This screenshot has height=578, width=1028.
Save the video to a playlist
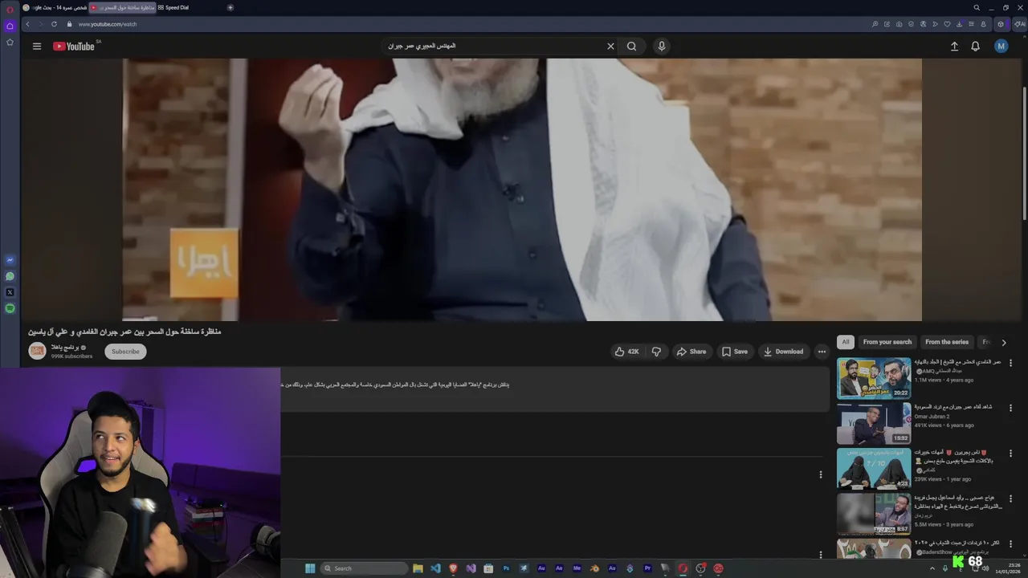735,352
